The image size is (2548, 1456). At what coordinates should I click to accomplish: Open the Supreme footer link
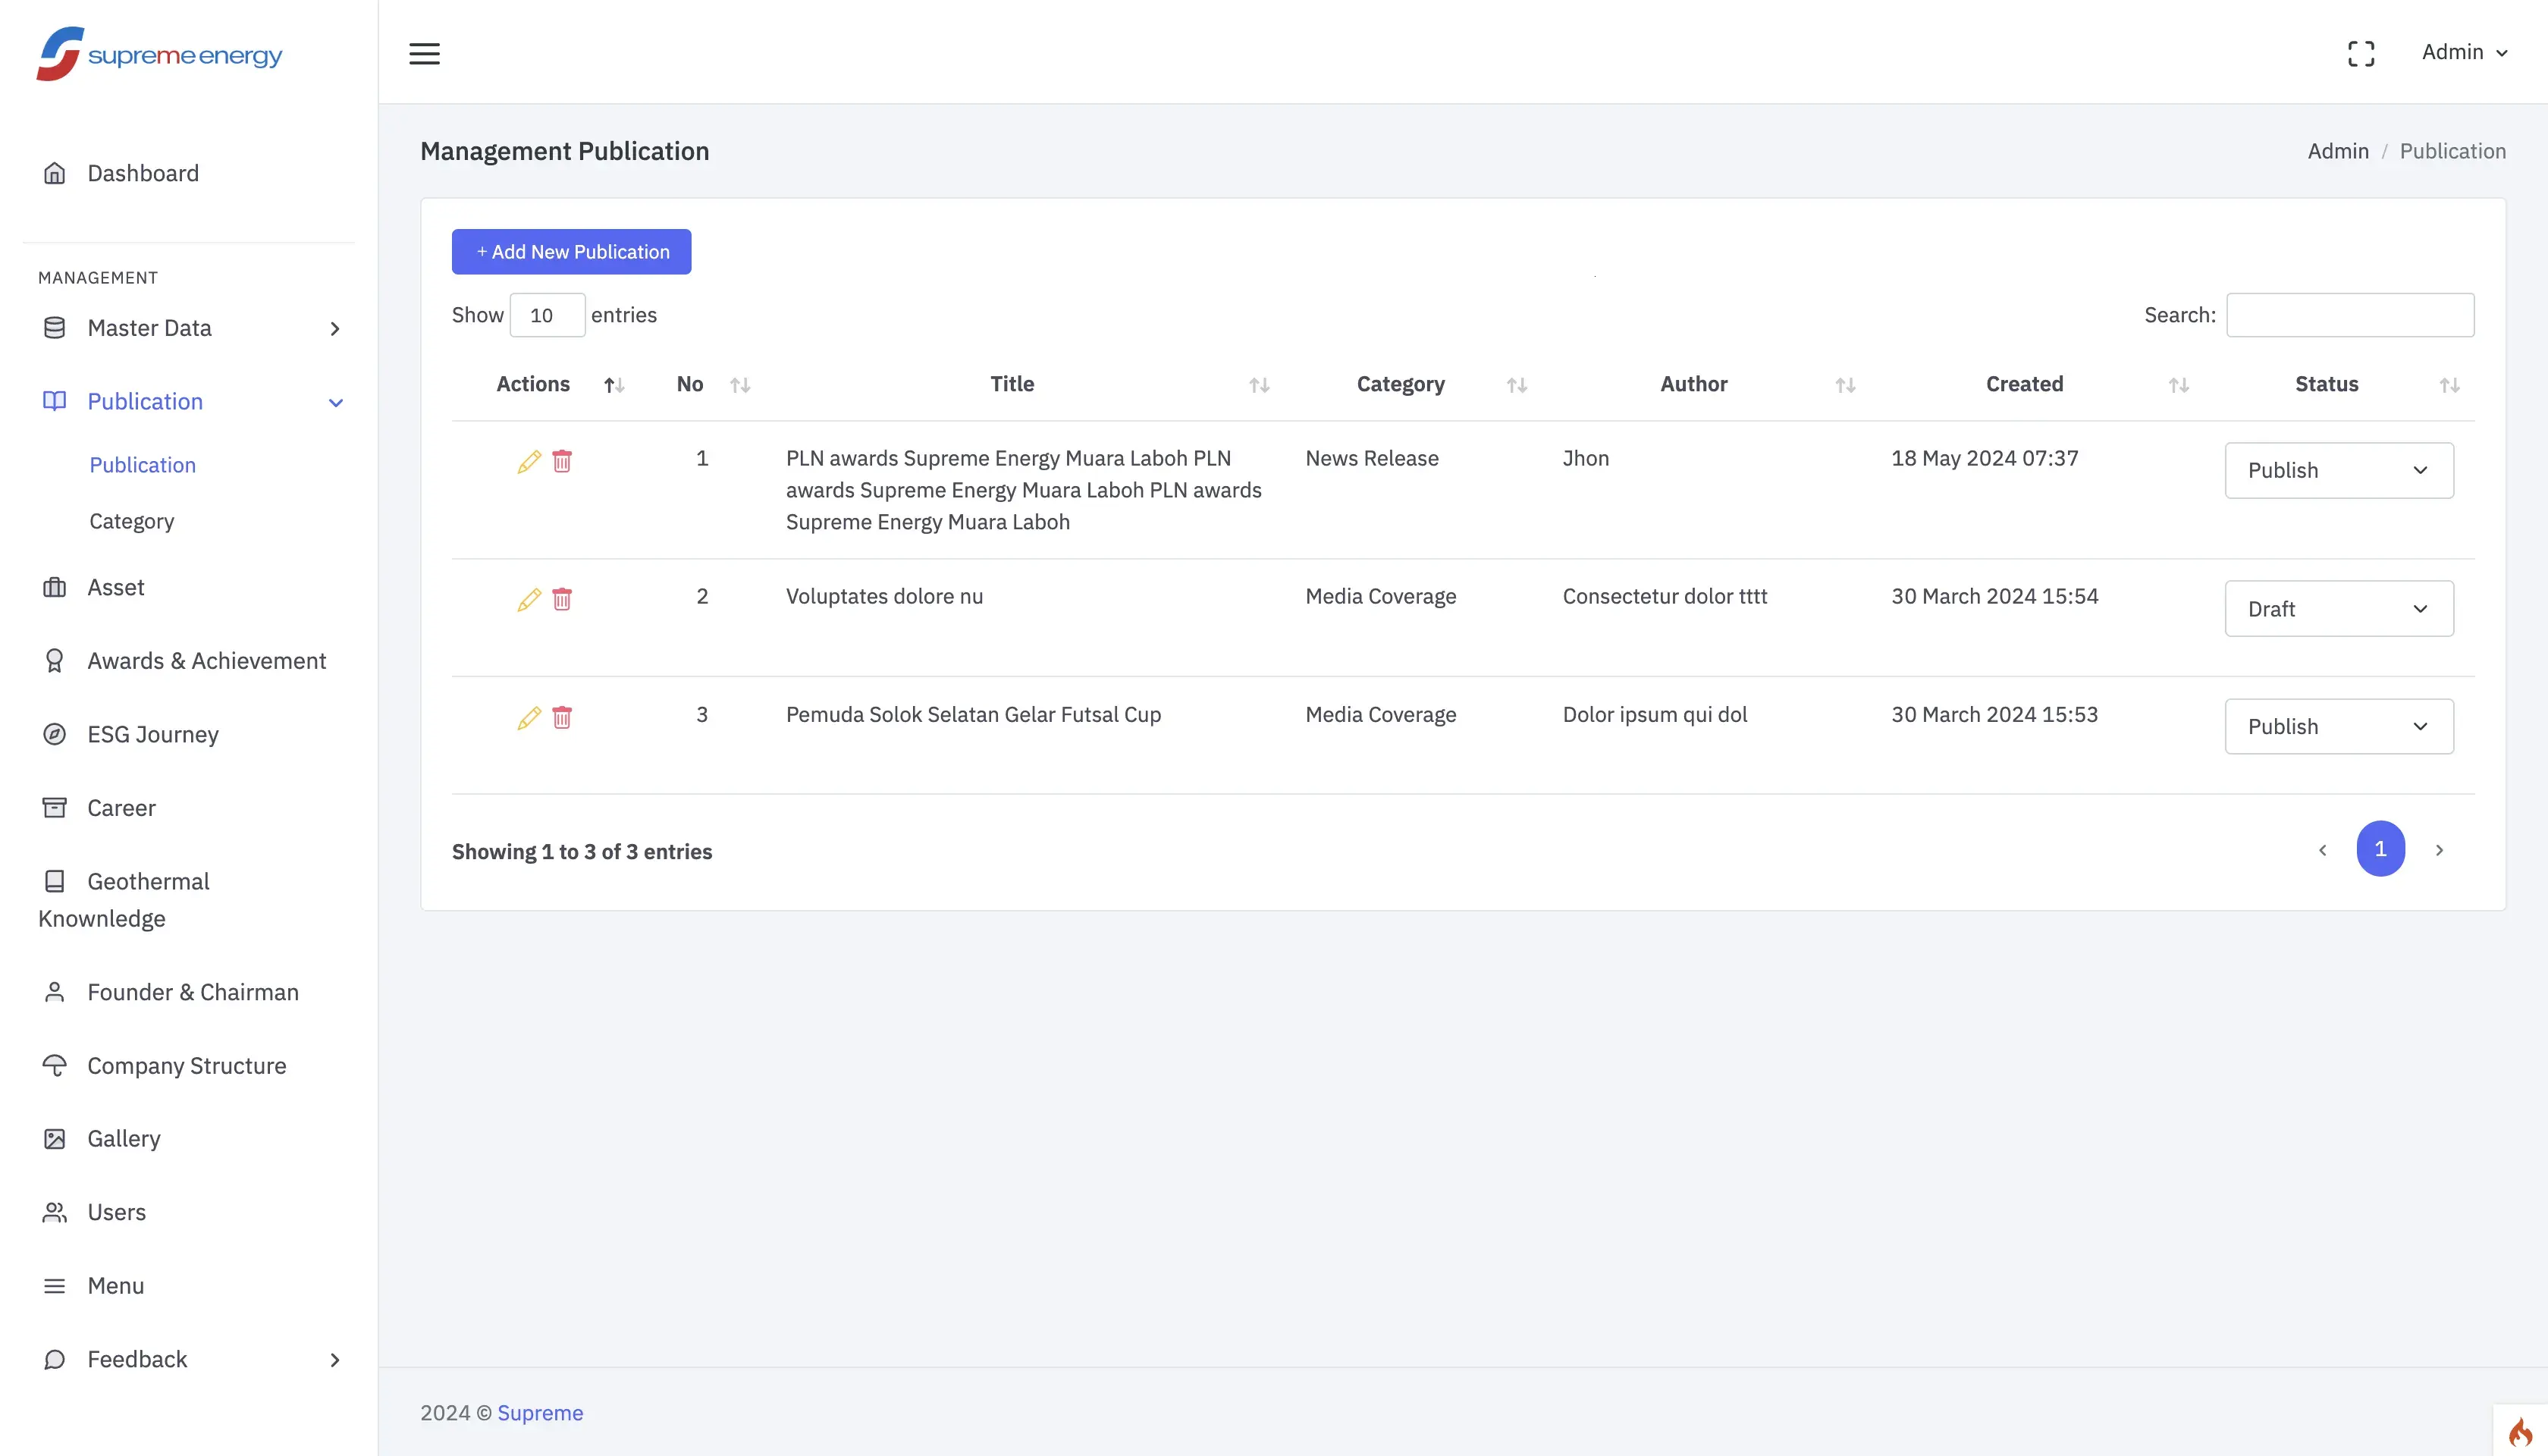(x=540, y=1412)
